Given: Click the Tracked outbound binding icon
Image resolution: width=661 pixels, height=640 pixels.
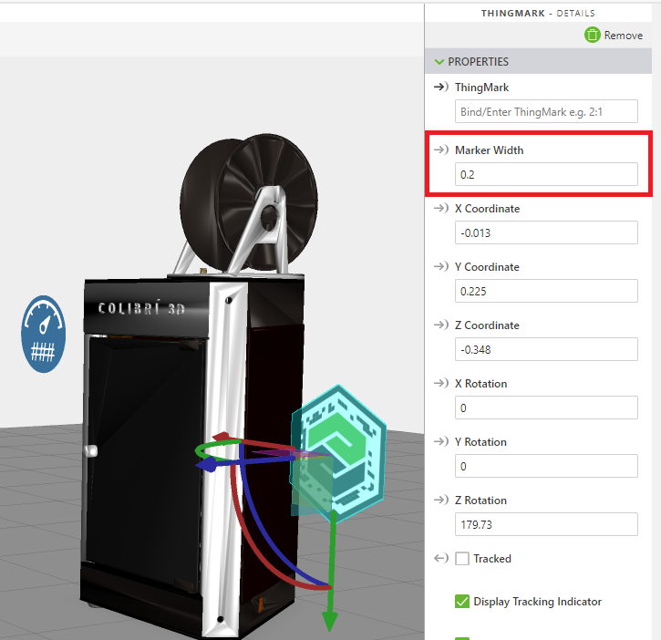Looking at the screenshot, I should pos(441,558).
